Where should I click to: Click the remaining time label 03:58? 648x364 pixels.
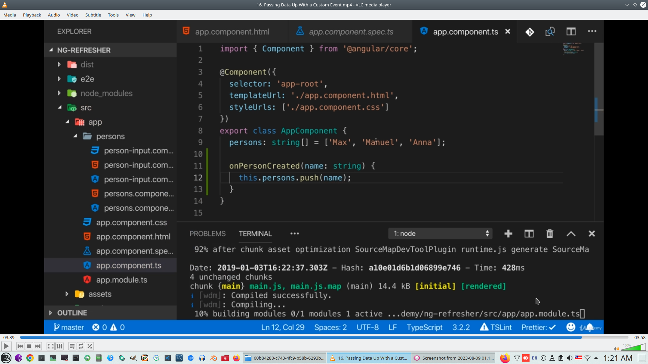640,337
